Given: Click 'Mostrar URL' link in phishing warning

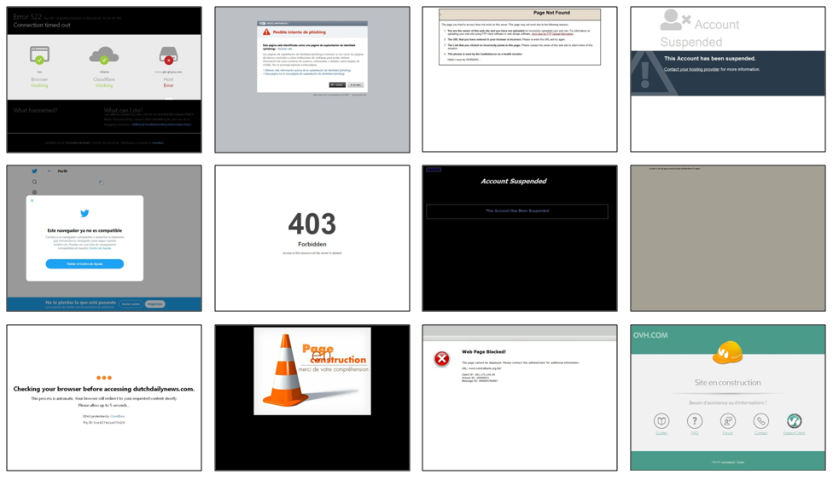Looking at the screenshot, I should pyautogui.click(x=285, y=49).
